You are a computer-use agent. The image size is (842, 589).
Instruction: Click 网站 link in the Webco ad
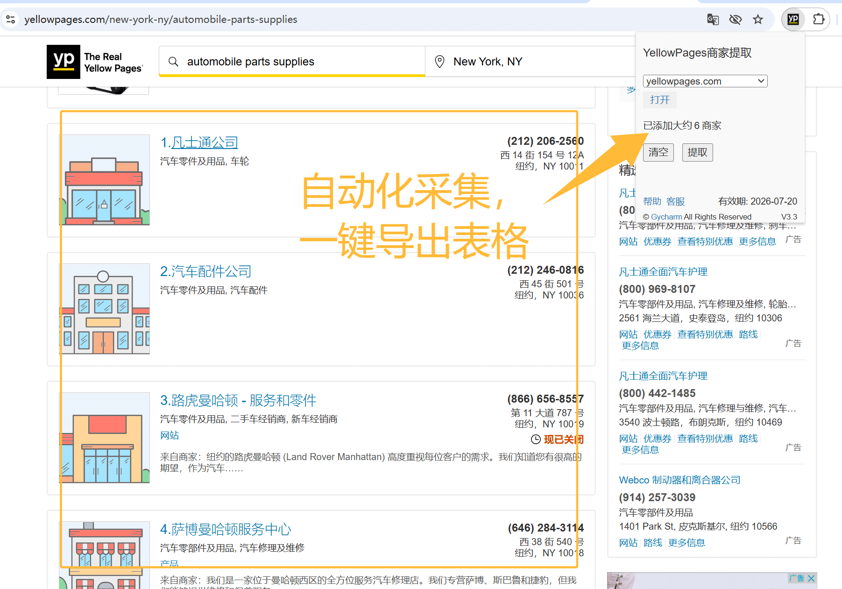pyautogui.click(x=629, y=543)
